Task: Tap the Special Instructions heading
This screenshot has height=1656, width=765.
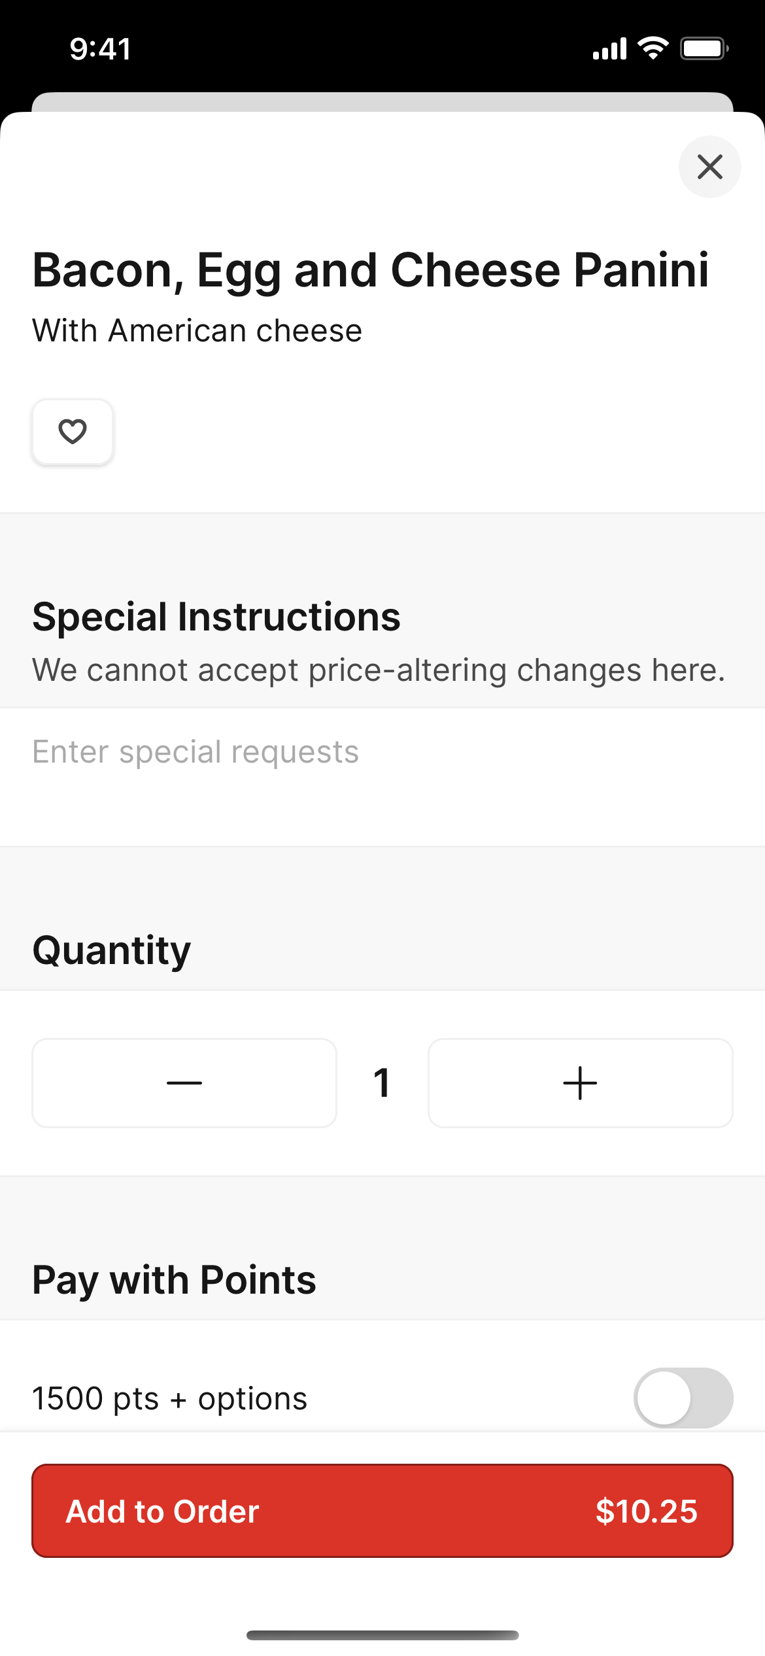Action: pyautogui.click(x=216, y=617)
